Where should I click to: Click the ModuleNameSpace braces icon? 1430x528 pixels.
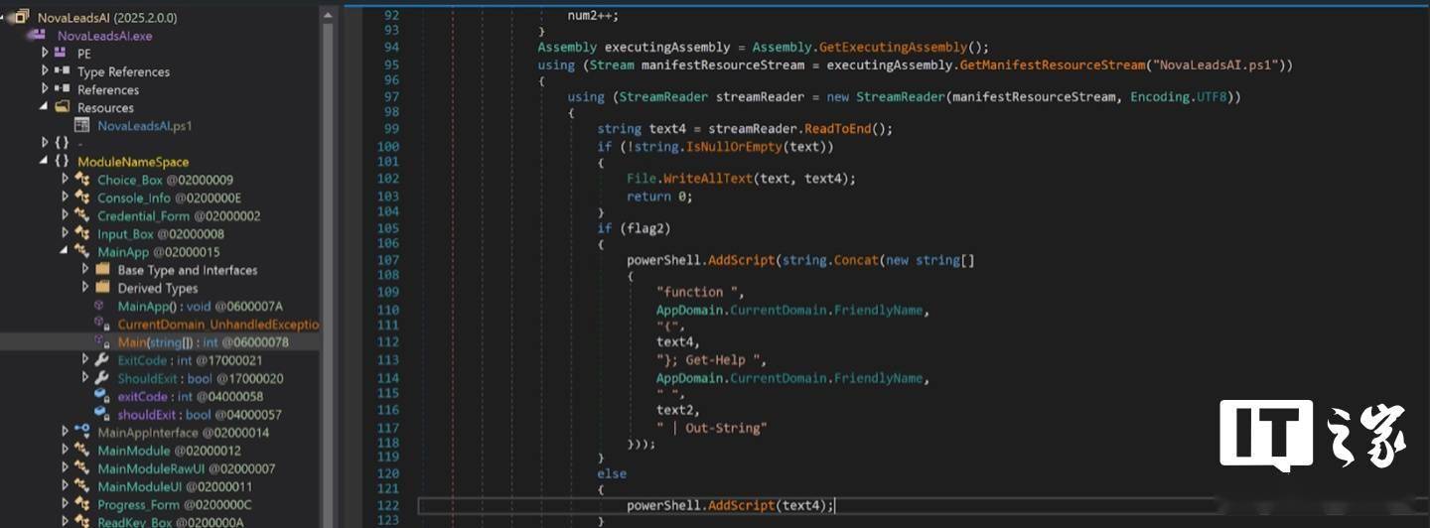[62, 161]
